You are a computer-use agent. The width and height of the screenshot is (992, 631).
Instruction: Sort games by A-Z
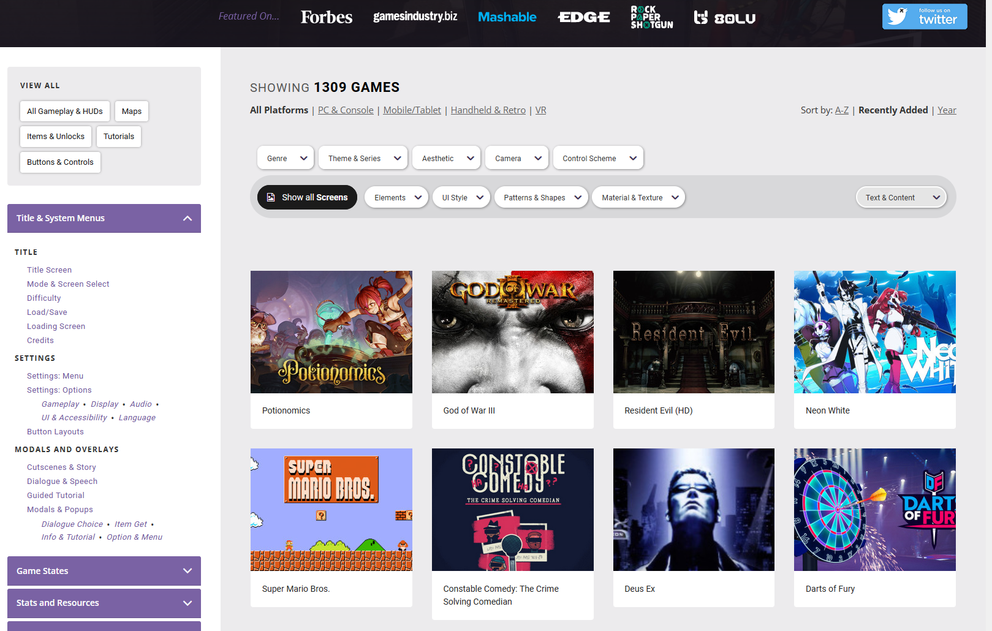[842, 110]
